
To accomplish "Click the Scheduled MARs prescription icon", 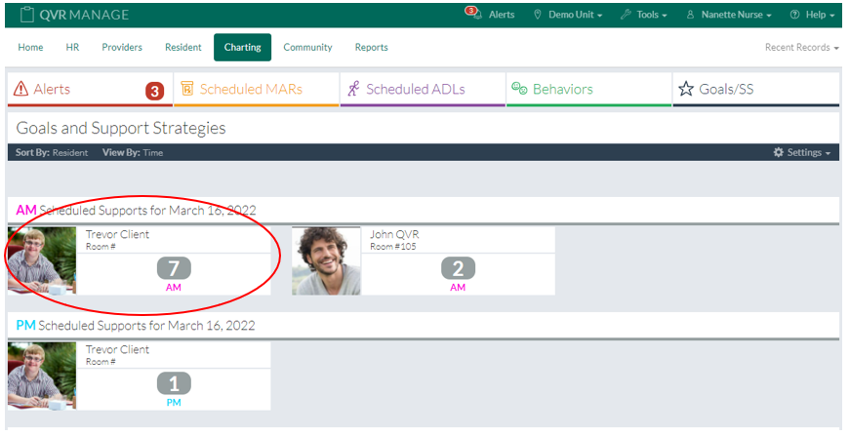I will [186, 90].
